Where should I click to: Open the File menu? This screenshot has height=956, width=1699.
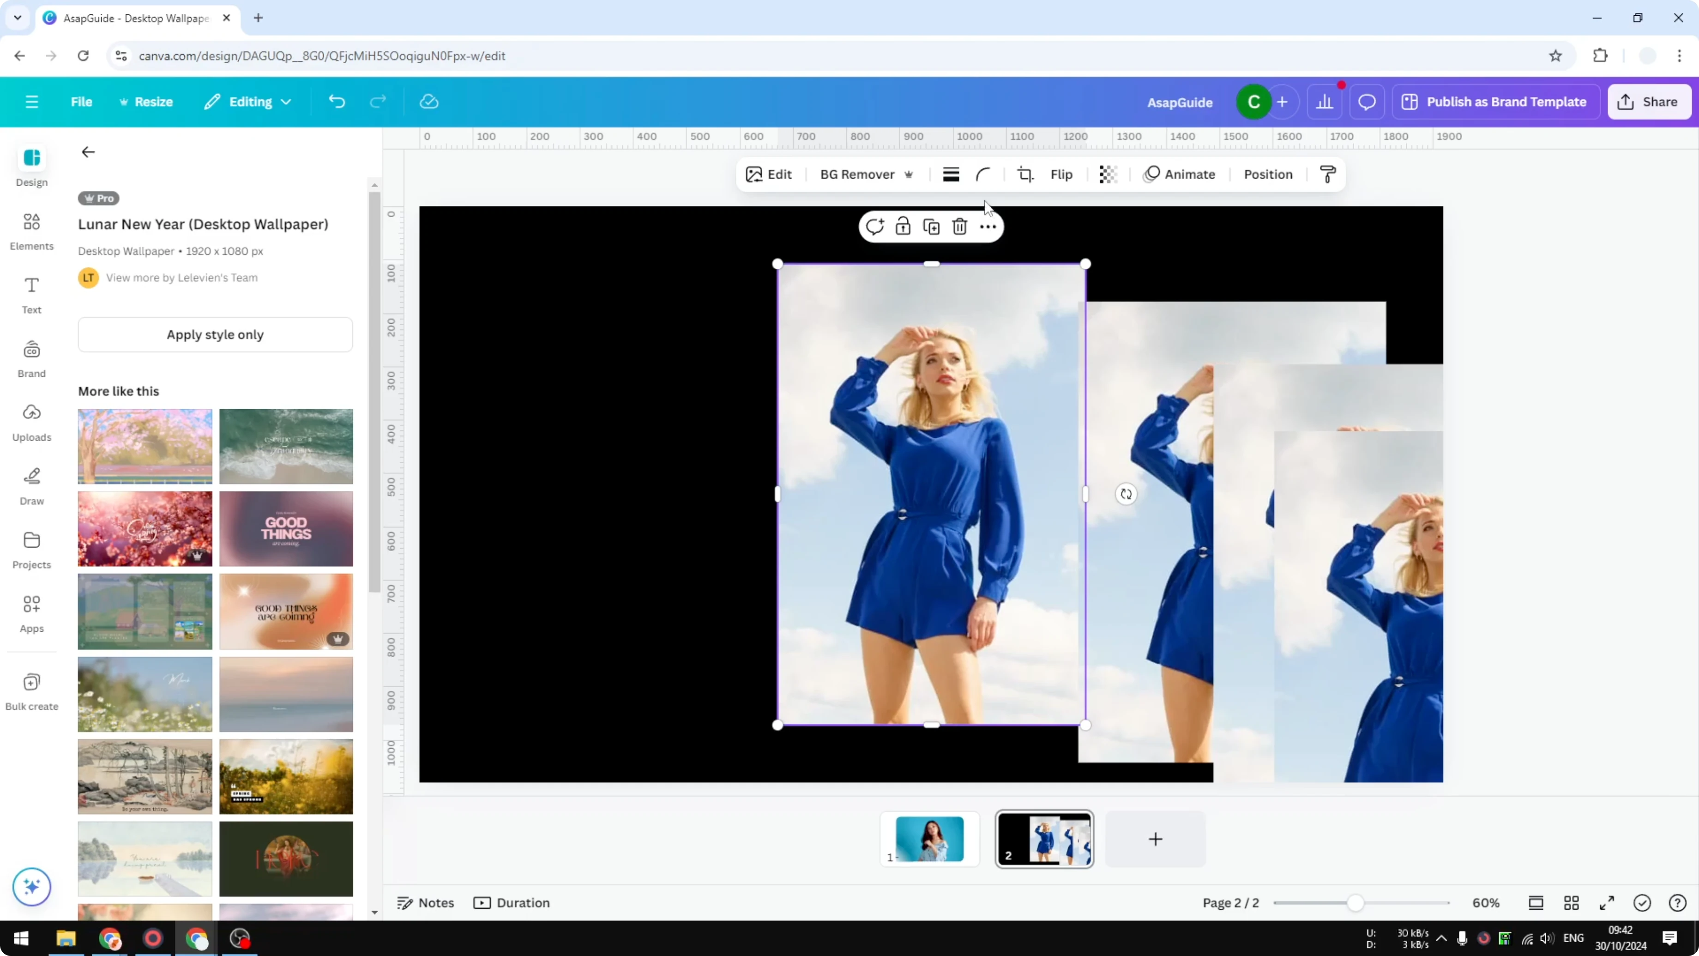click(x=81, y=102)
